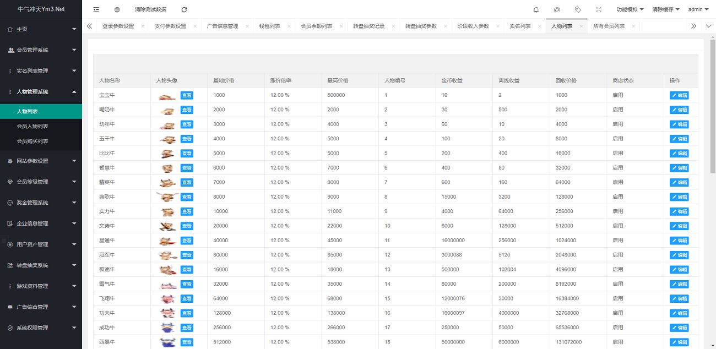Click the icon beside 企业信息管理
This screenshot has height=349, width=716.
(x=10, y=223)
